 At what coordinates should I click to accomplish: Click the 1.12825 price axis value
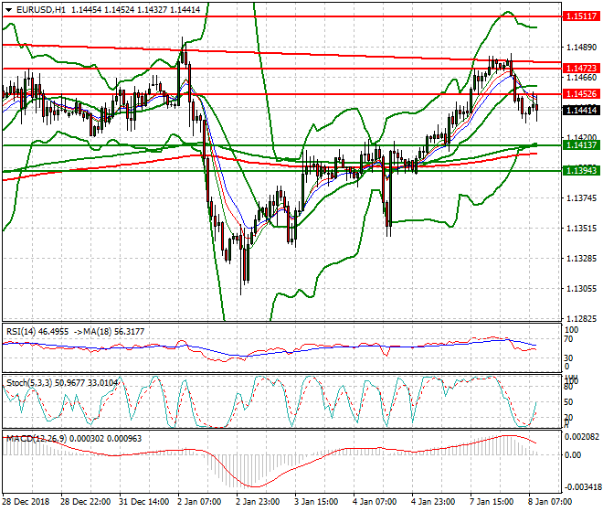[581, 319]
